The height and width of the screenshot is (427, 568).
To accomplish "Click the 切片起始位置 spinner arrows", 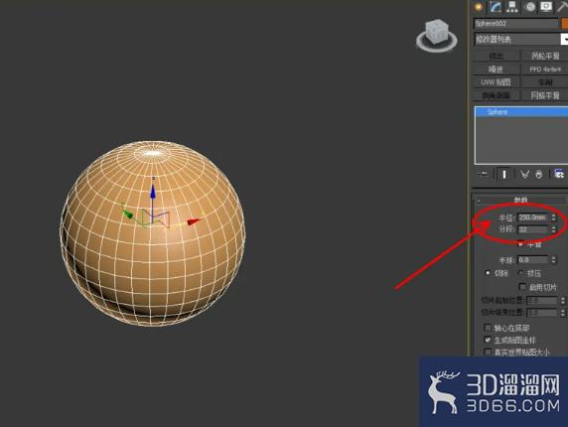I will [563, 301].
